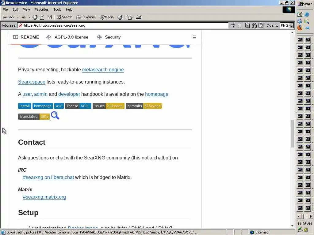Open the Favorites menu
314x235 pixels.
tap(41, 9)
